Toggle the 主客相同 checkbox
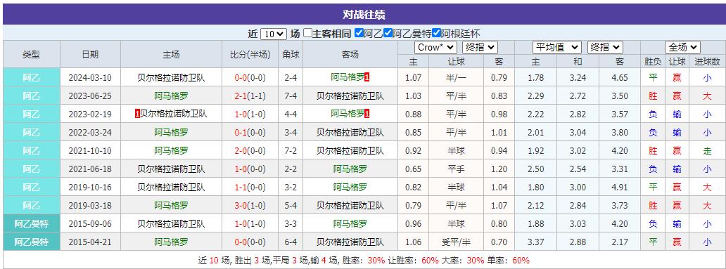726x269 pixels. pos(308,33)
